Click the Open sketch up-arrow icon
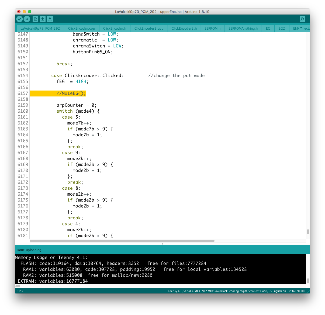This screenshot has width=325, height=315. click(x=43, y=19)
